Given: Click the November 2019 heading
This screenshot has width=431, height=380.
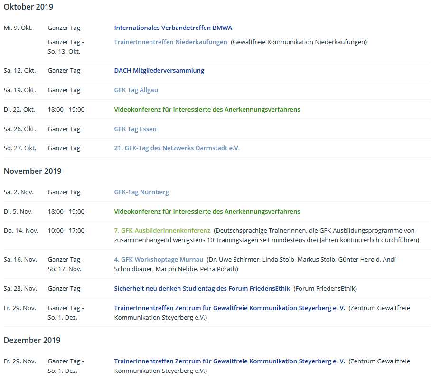Looking at the screenshot, I should pyautogui.click(x=32, y=171).
